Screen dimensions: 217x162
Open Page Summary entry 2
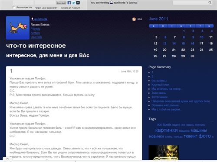tap(152, 76)
